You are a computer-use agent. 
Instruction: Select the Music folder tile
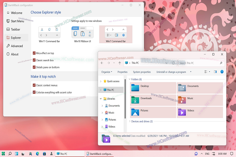click(x=200, y=100)
